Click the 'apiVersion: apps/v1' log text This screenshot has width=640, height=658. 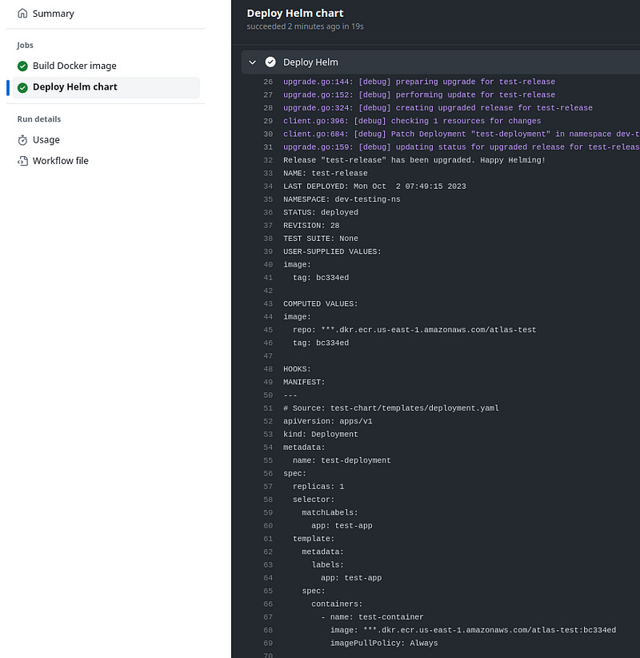[327, 421]
